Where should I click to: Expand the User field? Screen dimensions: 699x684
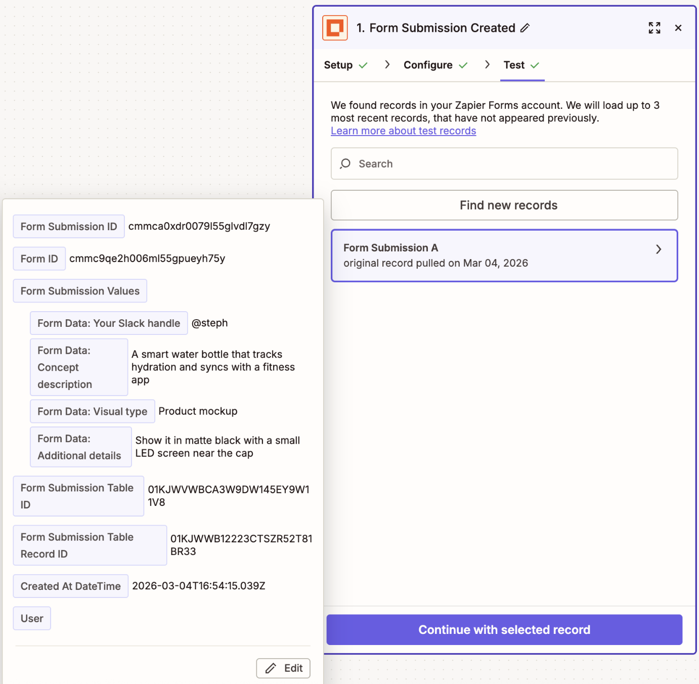[x=31, y=618]
